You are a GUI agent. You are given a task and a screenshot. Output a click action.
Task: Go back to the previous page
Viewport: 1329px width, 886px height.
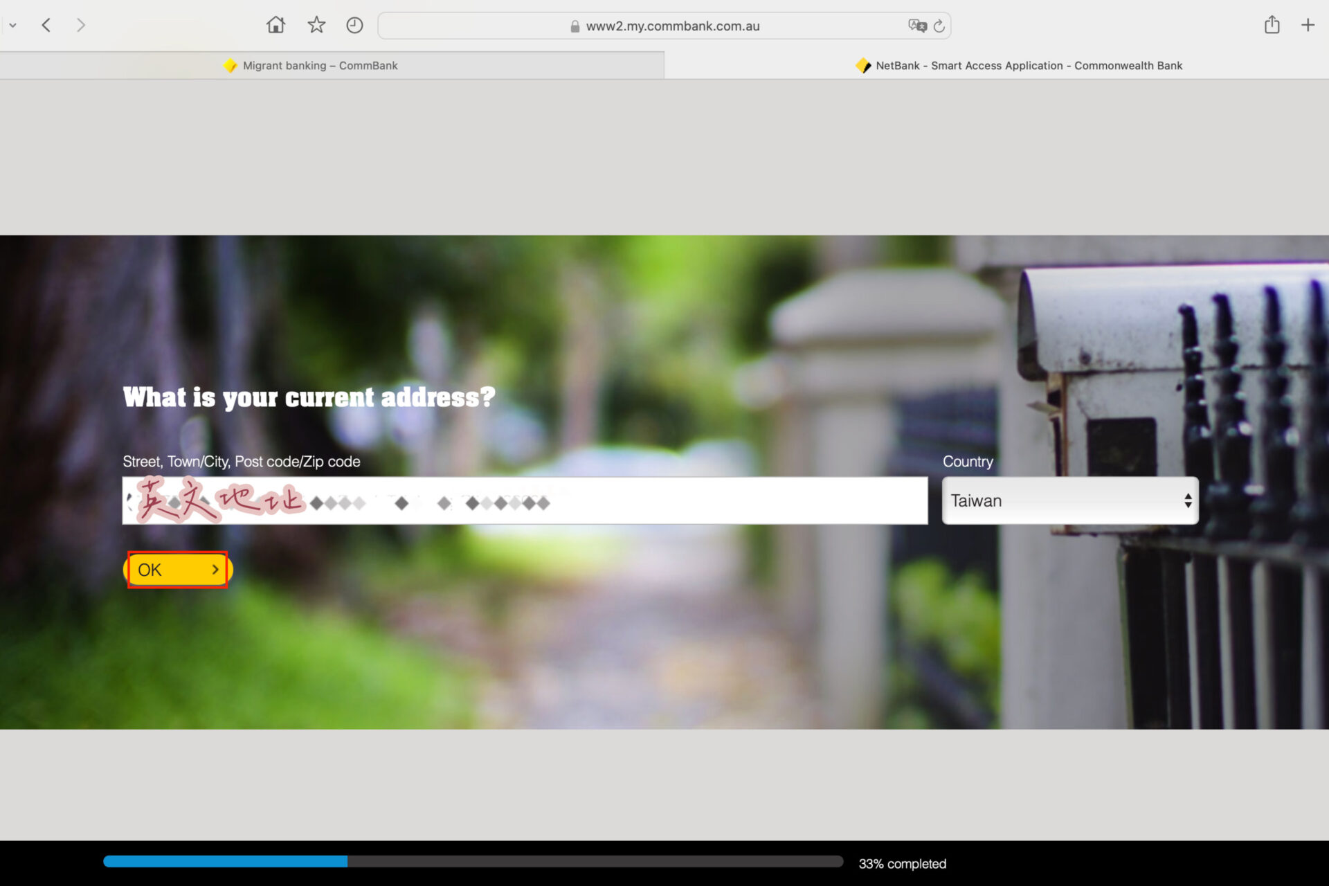coord(46,26)
